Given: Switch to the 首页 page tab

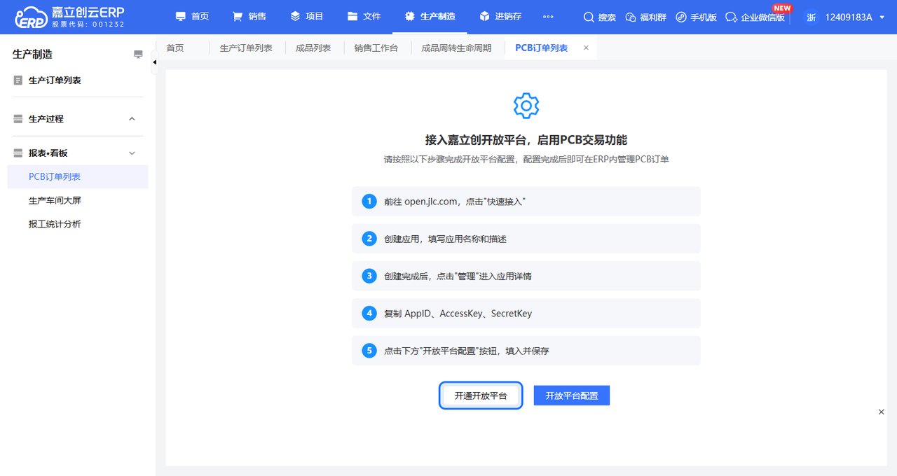Looking at the screenshot, I should [175, 48].
